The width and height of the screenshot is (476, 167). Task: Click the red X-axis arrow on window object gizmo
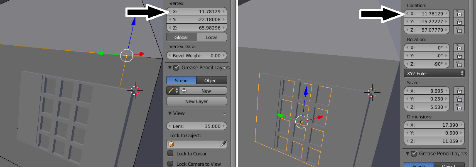pyautogui.click(x=320, y=117)
